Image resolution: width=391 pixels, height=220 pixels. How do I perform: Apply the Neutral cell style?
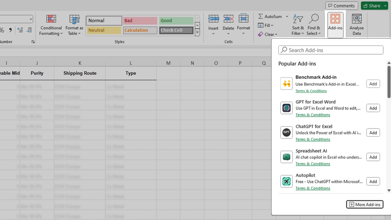pyautogui.click(x=104, y=30)
